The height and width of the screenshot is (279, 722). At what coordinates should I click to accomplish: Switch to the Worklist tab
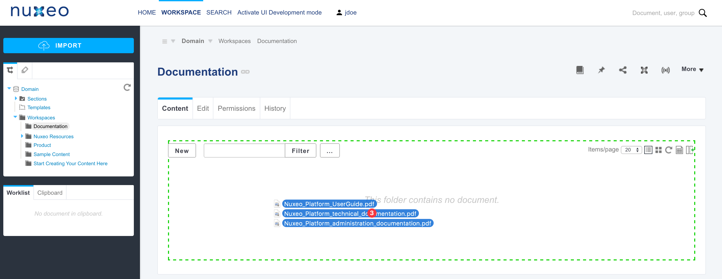coord(18,192)
